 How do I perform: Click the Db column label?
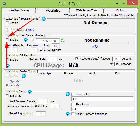tap(117, 73)
